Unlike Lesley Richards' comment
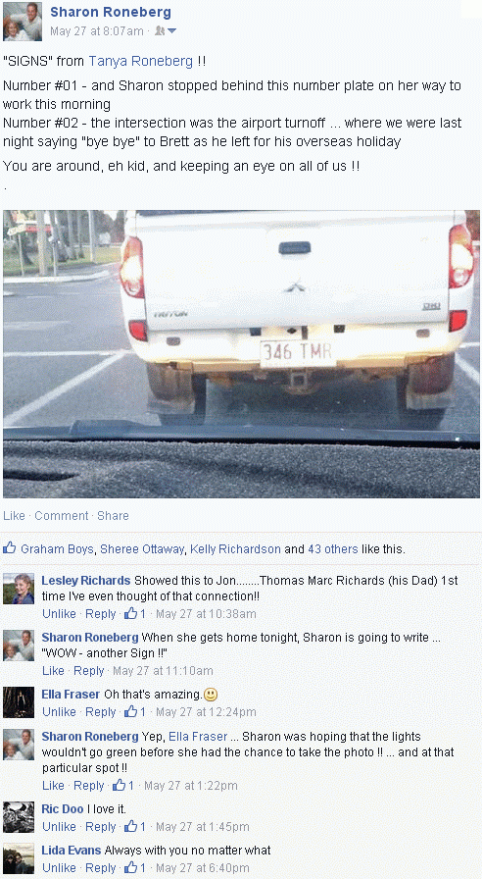 coord(60,614)
